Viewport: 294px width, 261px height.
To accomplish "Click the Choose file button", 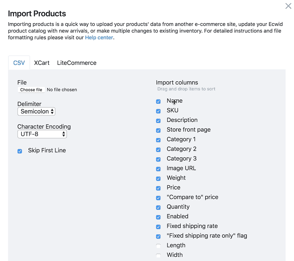I will 31,90.
